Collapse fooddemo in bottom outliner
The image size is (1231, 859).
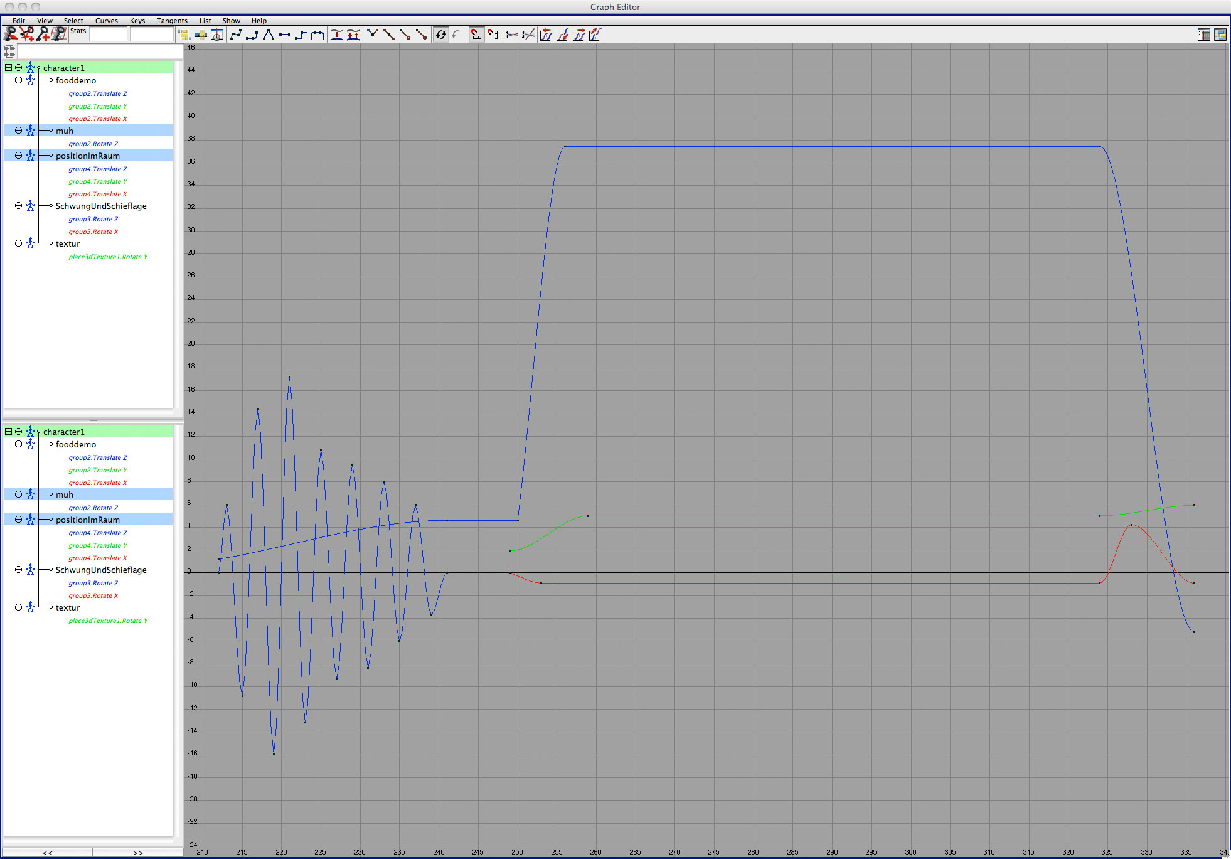pyautogui.click(x=18, y=444)
